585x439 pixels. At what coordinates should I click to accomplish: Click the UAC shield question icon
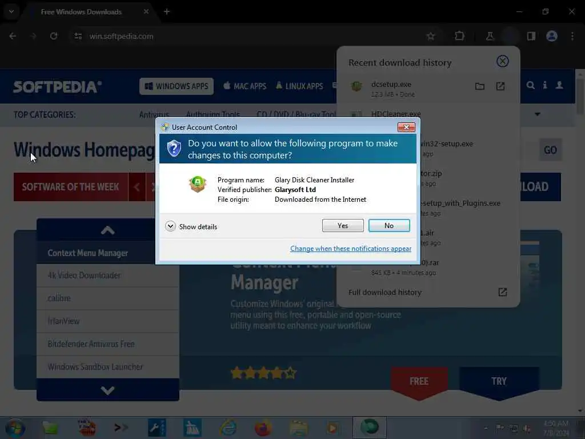point(174,148)
